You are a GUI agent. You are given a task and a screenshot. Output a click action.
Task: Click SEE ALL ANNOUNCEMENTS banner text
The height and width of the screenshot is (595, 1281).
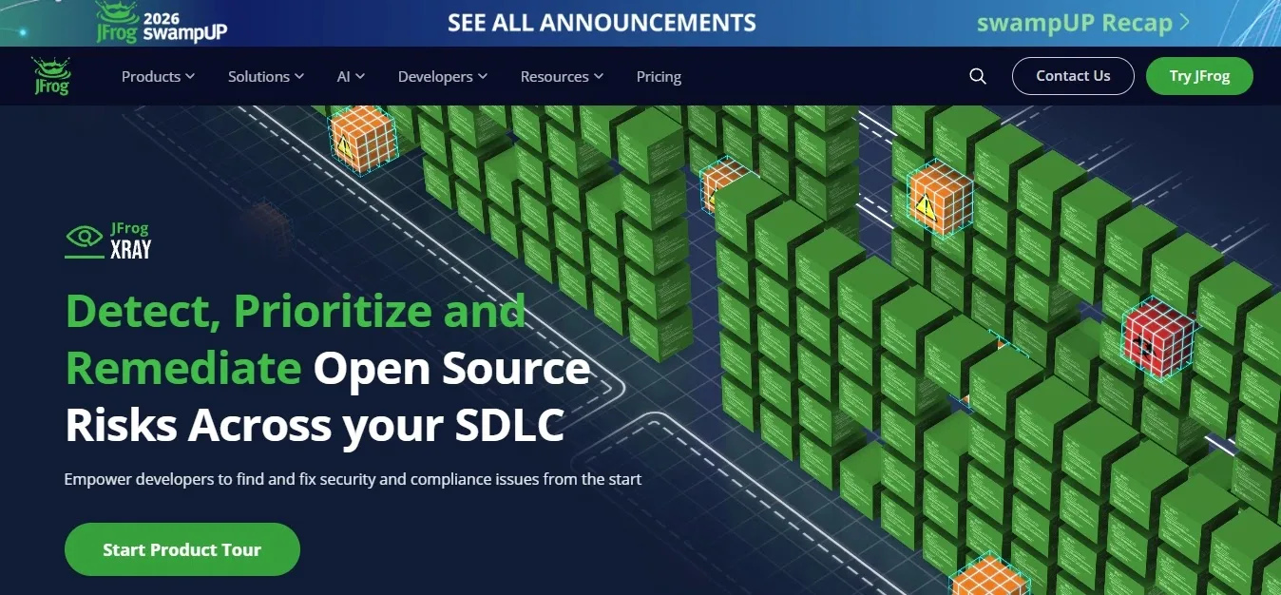coord(602,23)
